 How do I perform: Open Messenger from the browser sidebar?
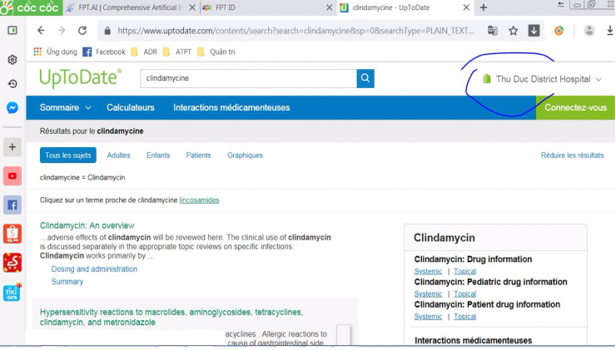click(12, 108)
